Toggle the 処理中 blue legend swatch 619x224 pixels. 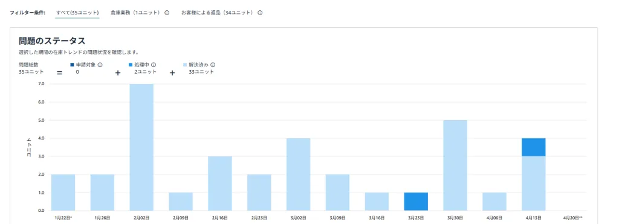click(131, 65)
